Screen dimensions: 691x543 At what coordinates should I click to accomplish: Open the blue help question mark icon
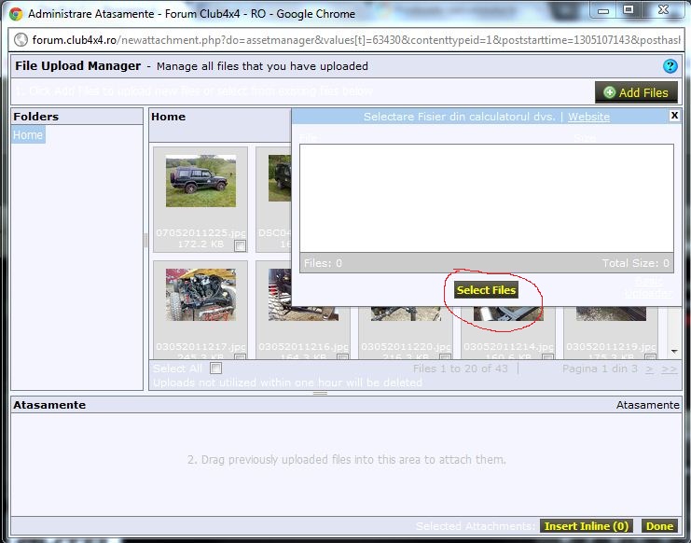tap(670, 66)
